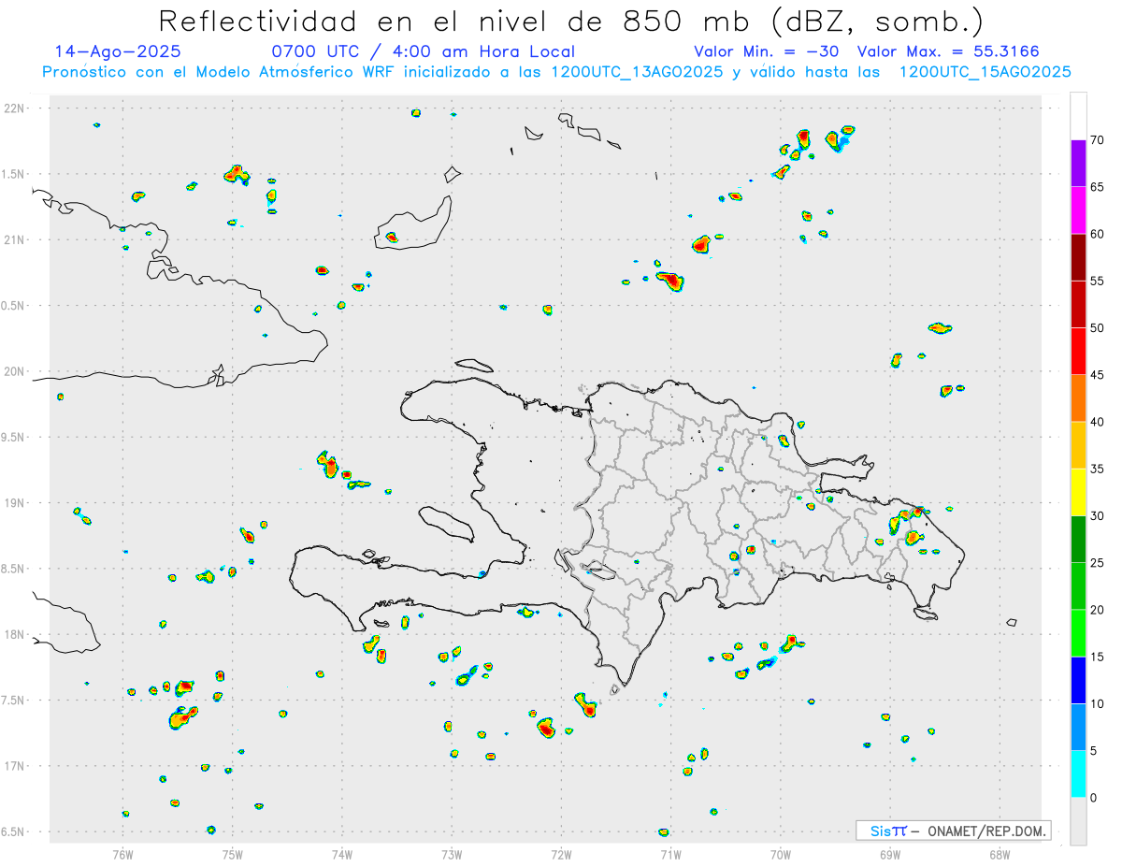The image size is (1122, 867).
Task: Click the colorbar label '5'
Action: [x=1093, y=751]
